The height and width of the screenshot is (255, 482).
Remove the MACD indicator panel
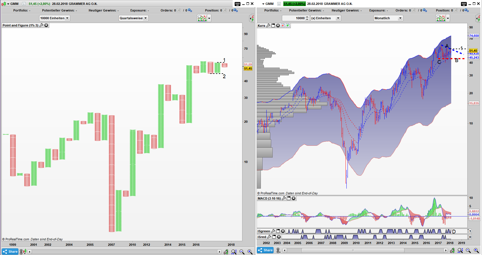293,198
